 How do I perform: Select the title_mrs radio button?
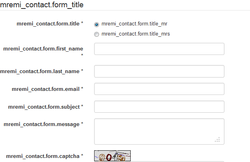pos(97,34)
